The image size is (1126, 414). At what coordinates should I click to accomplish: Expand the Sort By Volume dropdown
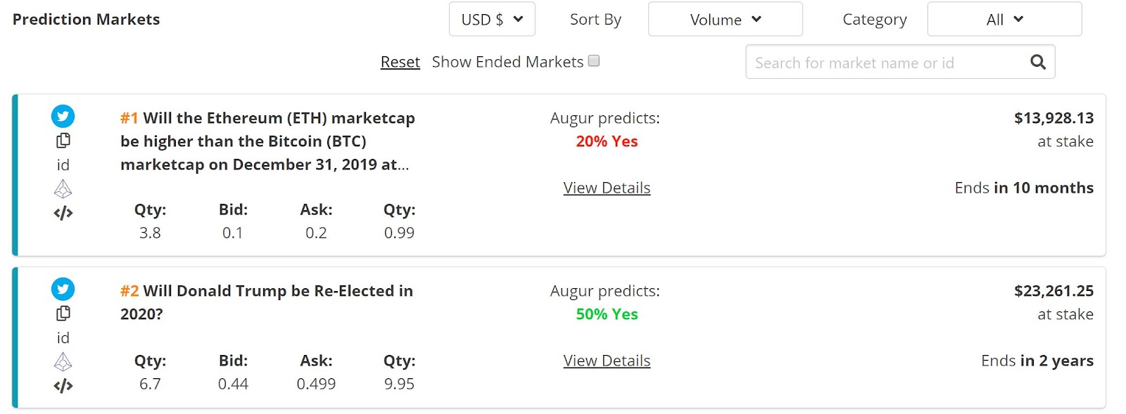[725, 19]
